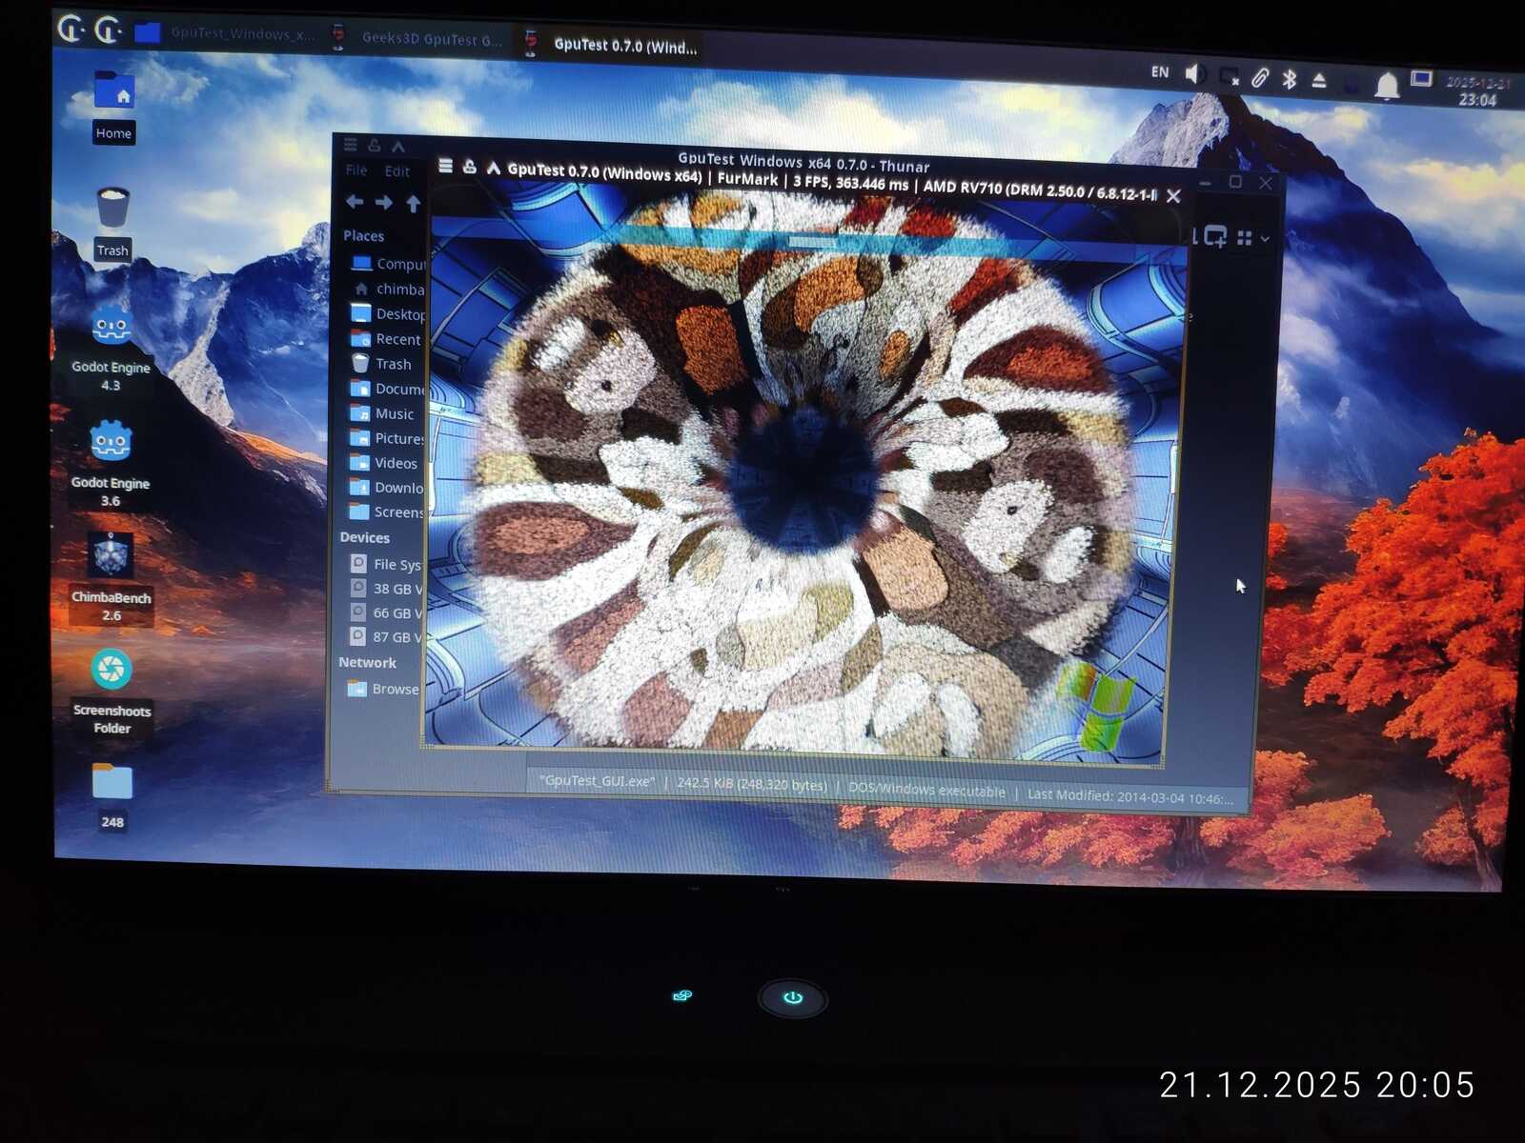
Task: Click the Places heading in Thunar sidebar
Action: click(363, 235)
